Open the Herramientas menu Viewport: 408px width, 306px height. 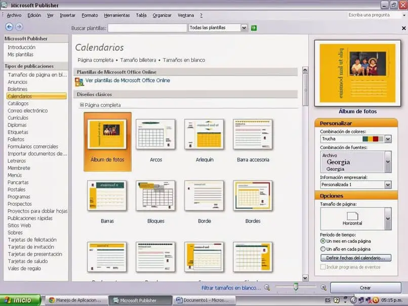pos(117,15)
